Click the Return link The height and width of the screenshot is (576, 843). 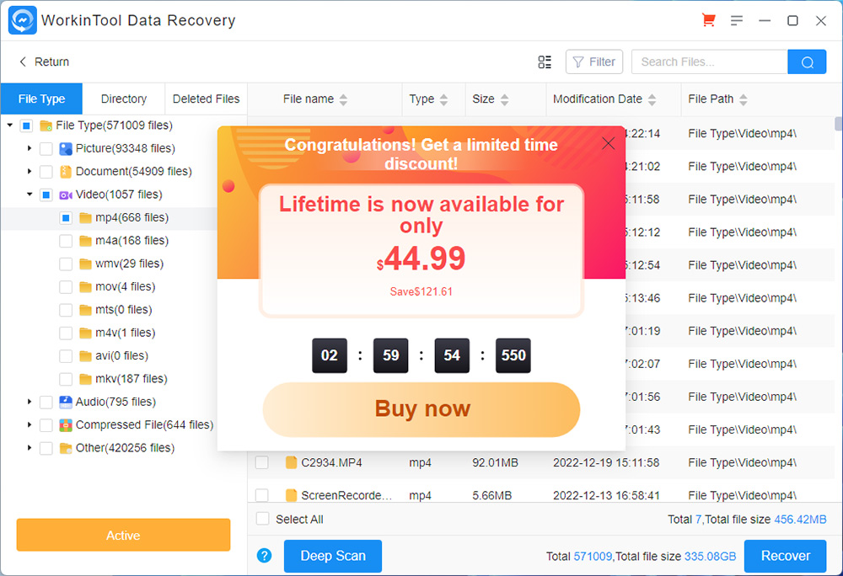44,61
